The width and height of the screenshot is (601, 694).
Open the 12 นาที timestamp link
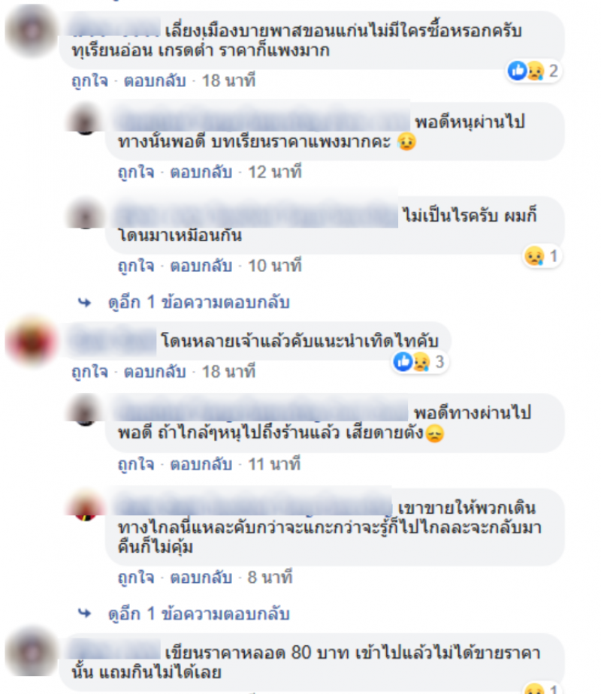[275, 172]
